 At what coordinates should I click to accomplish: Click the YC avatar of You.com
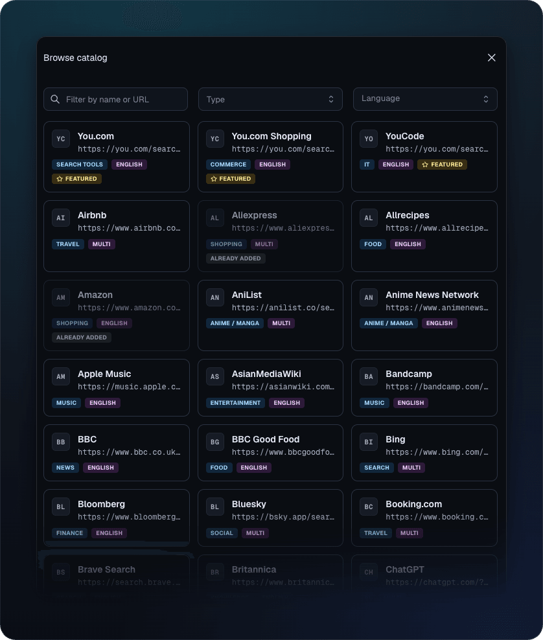[61, 139]
